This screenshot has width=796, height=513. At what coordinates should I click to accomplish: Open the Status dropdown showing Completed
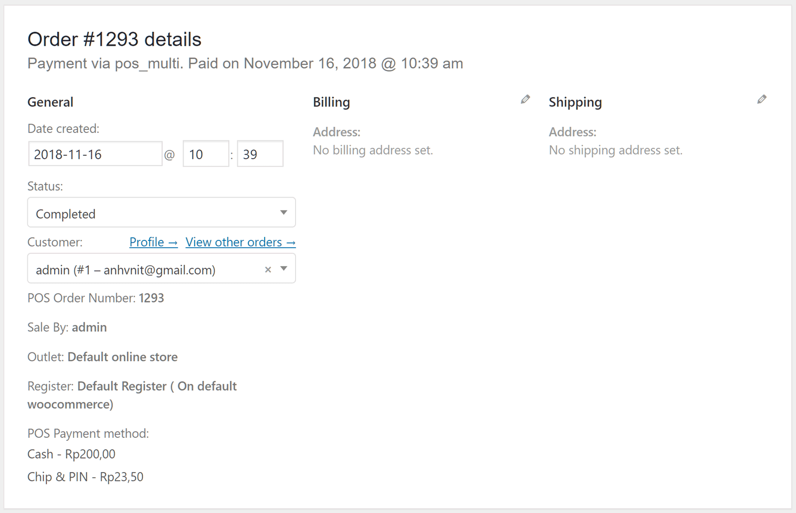[161, 213]
